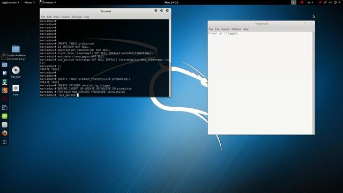This screenshot has height=193, width=343.
Task: Open the dark red icon in dock
Action: (x=5, y=99)
